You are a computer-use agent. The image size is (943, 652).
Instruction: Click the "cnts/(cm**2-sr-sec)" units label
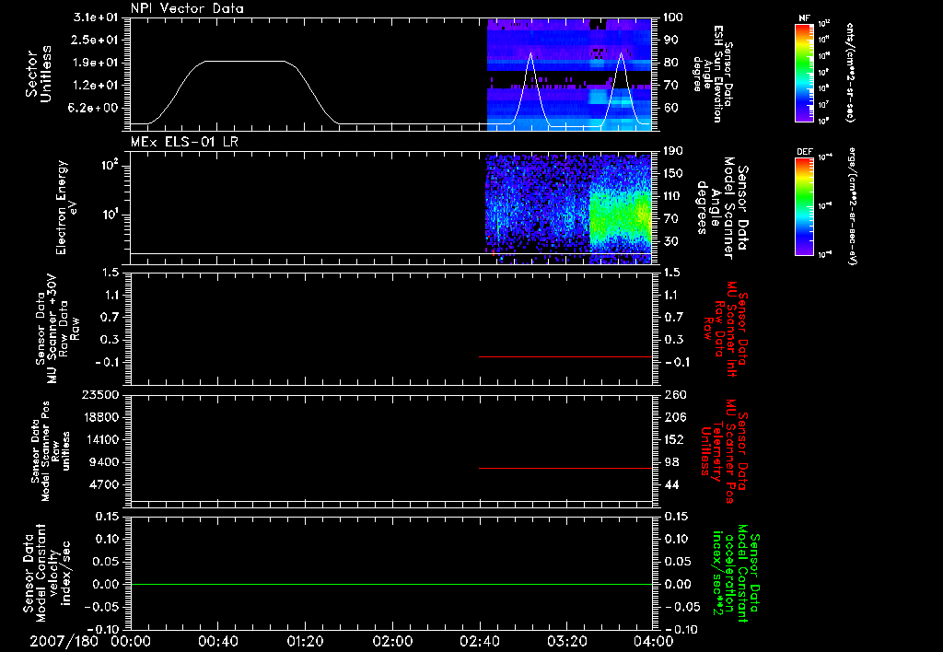click(x=850, y=72)
